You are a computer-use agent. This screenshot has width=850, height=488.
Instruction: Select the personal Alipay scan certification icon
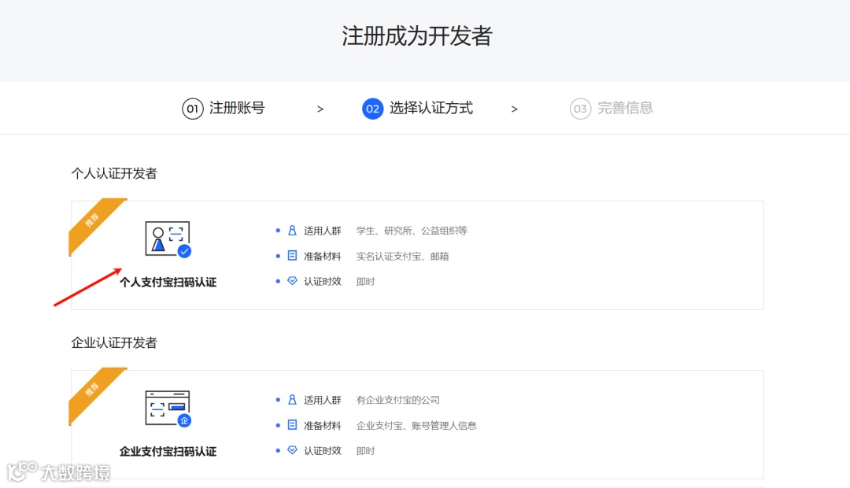[168, 238]
